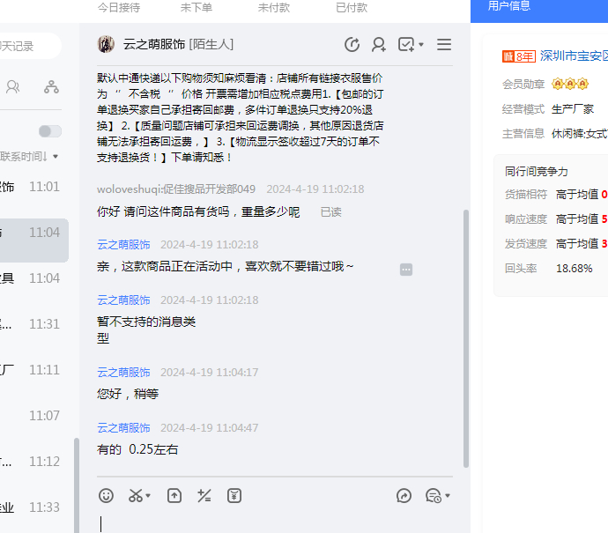608x533 pixels.
Task: Click 回头率 18.68% value
Action: tap(574, 269)
